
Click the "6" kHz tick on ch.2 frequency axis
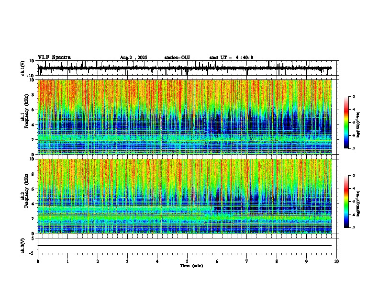coord(33,189)
